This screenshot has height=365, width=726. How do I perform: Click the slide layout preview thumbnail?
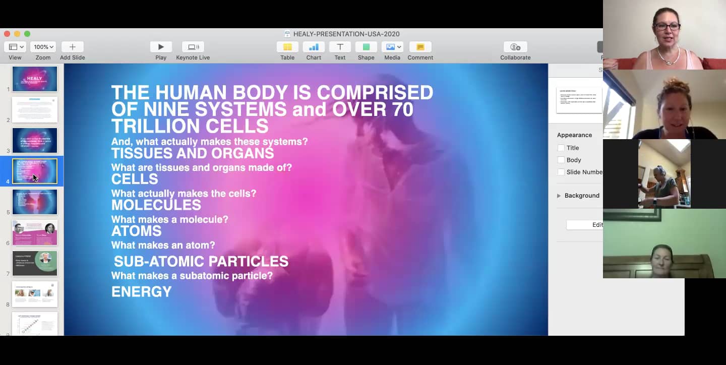579,100
